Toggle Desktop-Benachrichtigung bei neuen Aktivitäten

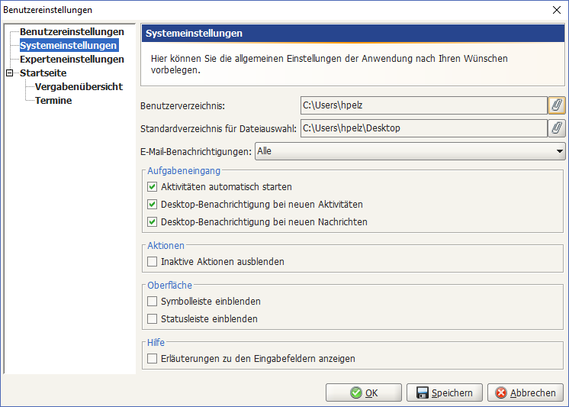point(152,204)
